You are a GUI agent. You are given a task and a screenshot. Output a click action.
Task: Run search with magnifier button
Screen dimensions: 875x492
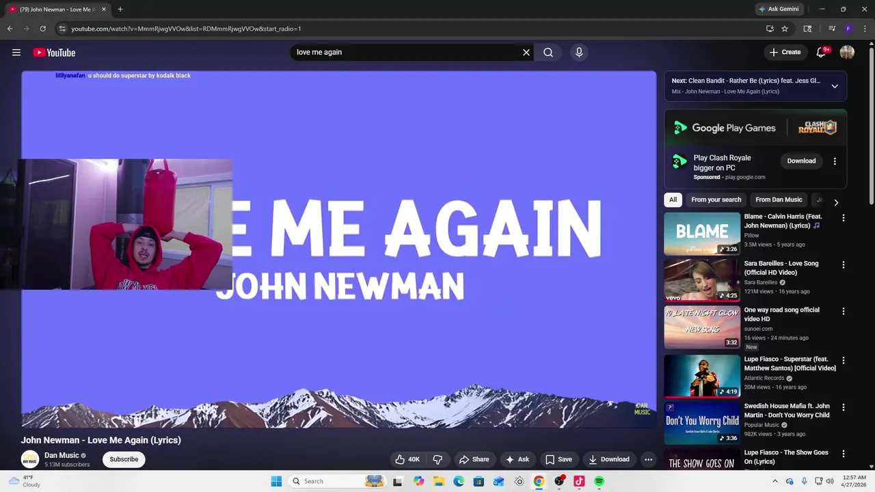pos(548,52)
